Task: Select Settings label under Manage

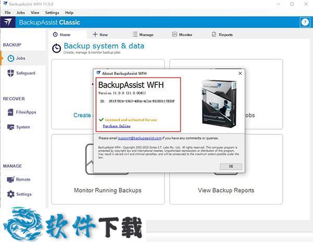Action: [x=24, y=194]
